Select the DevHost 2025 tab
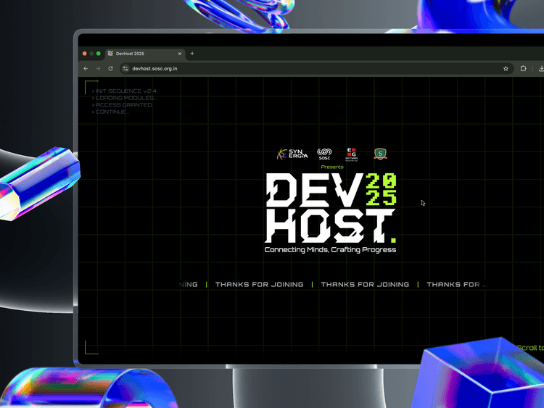 [145, 54]
